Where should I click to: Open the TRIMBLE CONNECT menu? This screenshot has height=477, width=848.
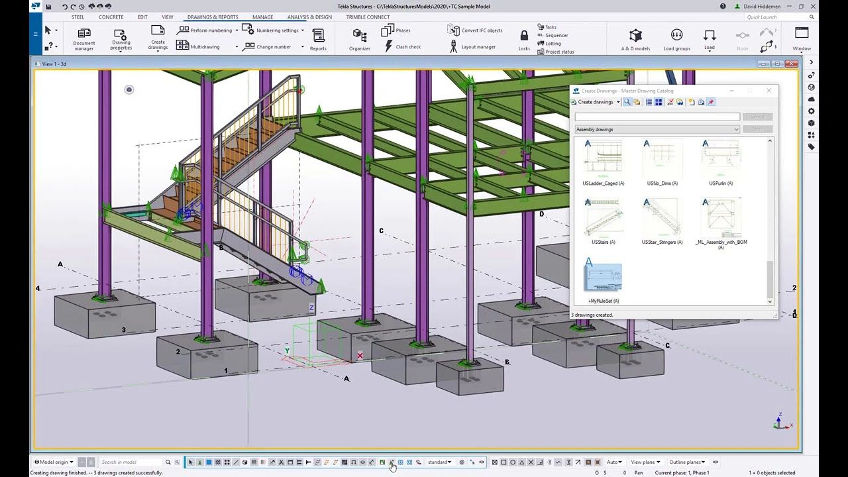[x=368, y=17]
